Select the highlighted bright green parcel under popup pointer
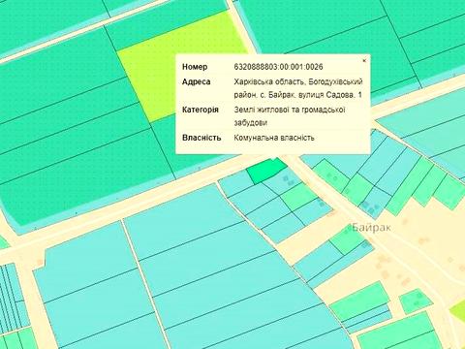465x349 pixels. coord(265,171)
